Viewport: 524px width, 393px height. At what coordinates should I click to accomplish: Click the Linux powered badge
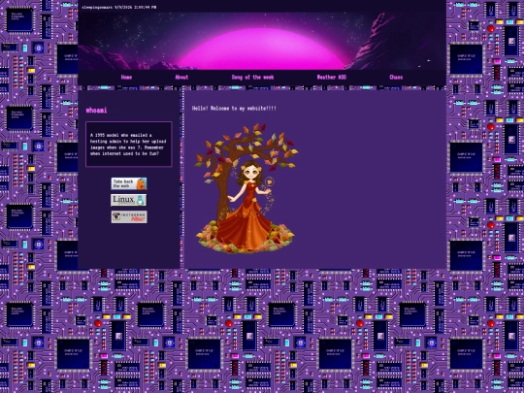point(129,200)
